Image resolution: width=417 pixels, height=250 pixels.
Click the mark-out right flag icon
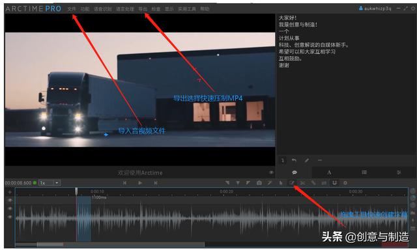pyautogui.click(x=248, y=183)
